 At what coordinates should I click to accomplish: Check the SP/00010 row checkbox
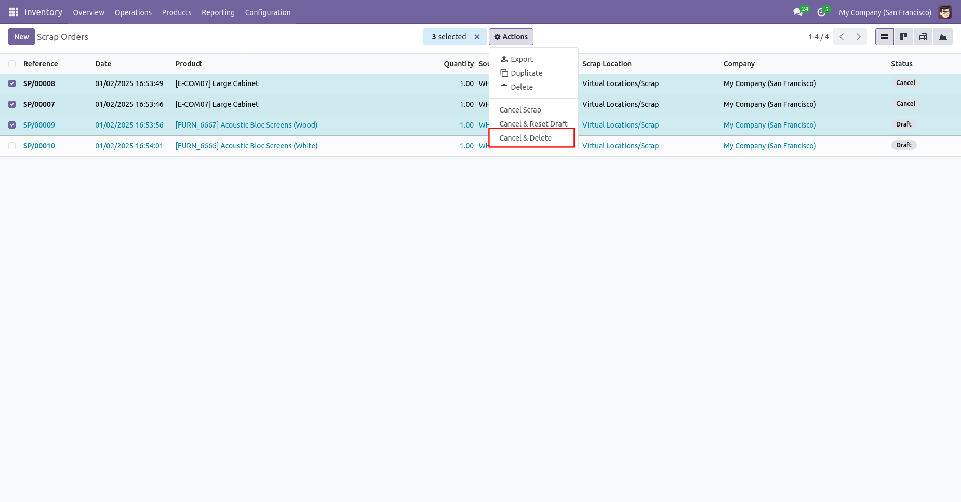[12, 146]
